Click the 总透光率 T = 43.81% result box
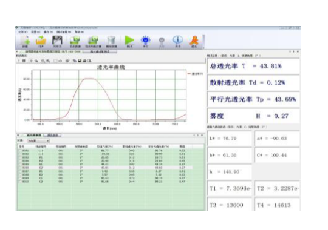The height and width of the screenshot is (230, 328). pyautogui.click(x=253, y=66)
